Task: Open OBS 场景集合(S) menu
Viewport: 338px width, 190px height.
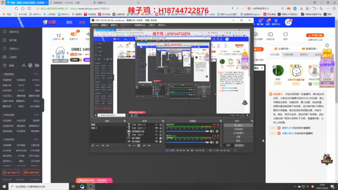Action: click(140, 25)
